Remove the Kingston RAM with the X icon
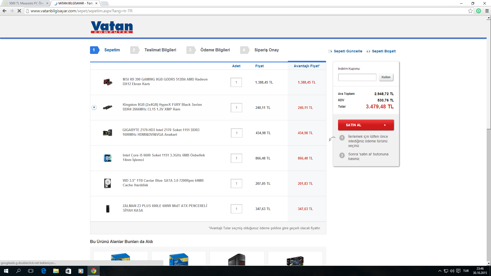This screenshot has height=276, width=491. (x=94, y=107)
